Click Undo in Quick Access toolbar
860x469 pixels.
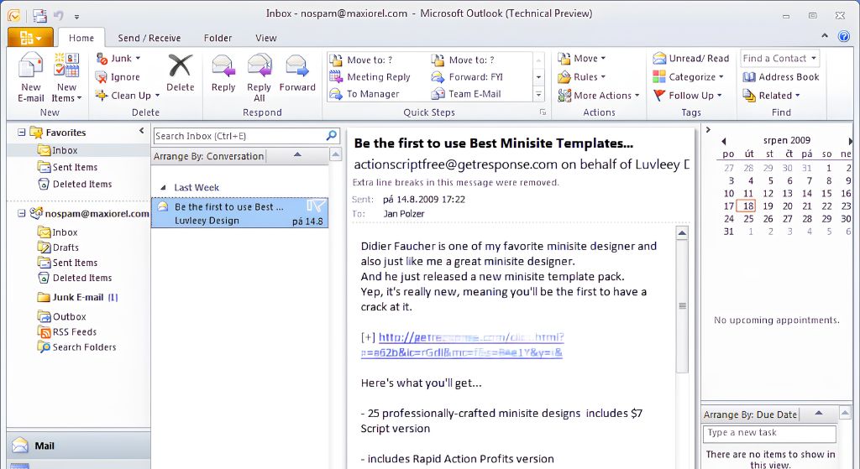tap(58, 16)
